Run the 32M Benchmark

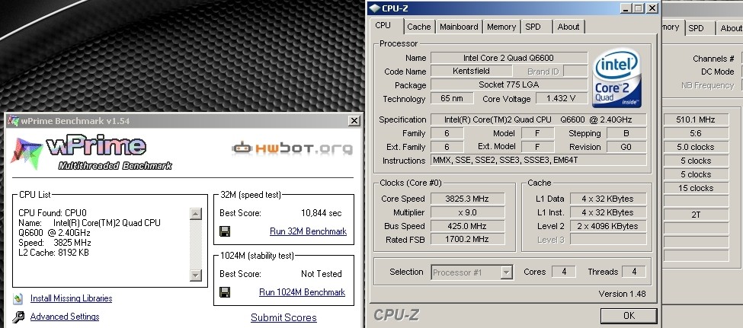coord(308,231)
